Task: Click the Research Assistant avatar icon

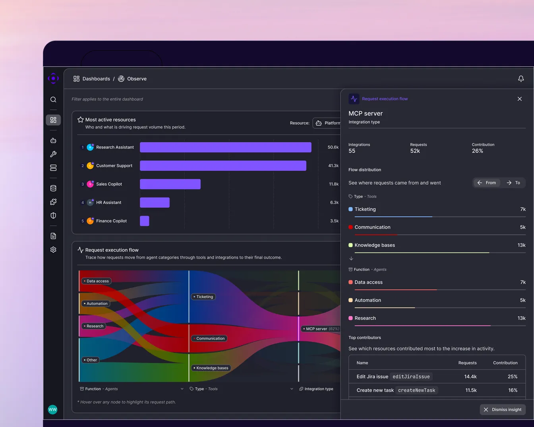Action: point(90,147)
